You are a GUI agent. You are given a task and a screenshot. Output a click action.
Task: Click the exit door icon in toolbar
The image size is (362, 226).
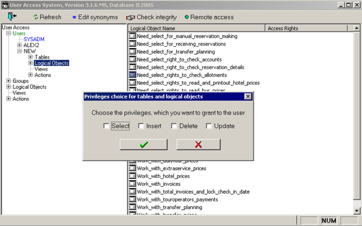click(x=12, y=17)
